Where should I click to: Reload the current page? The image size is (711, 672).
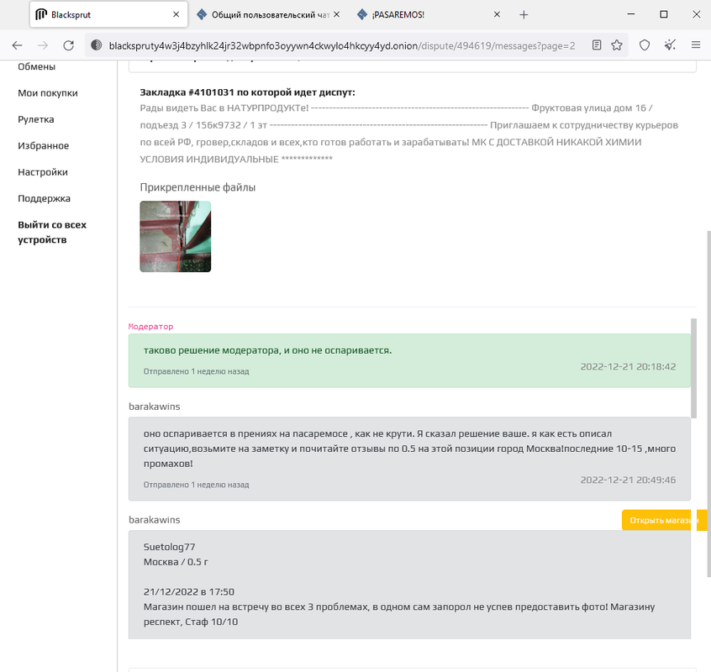(x=68, y=45)
